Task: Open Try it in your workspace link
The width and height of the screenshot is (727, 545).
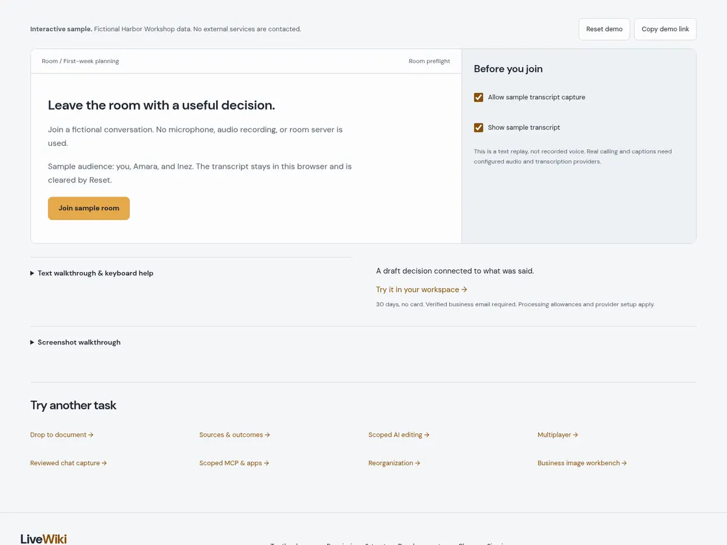Action: coord(421,289)
